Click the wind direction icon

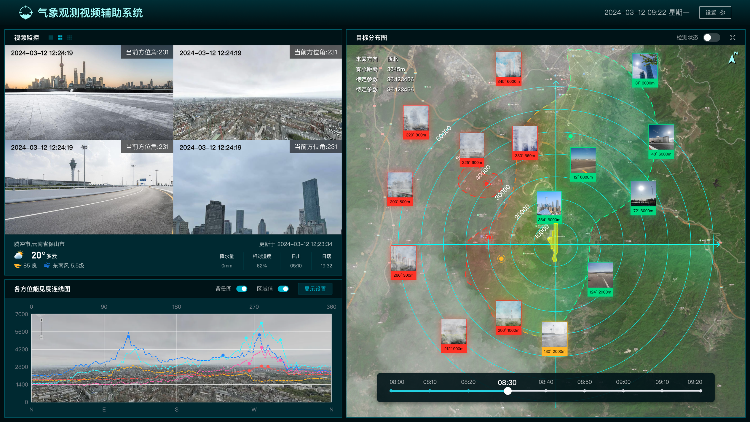47,265
